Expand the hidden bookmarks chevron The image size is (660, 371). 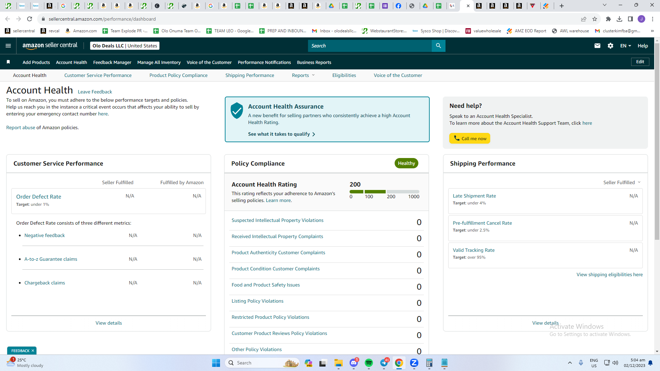(652, 31)
